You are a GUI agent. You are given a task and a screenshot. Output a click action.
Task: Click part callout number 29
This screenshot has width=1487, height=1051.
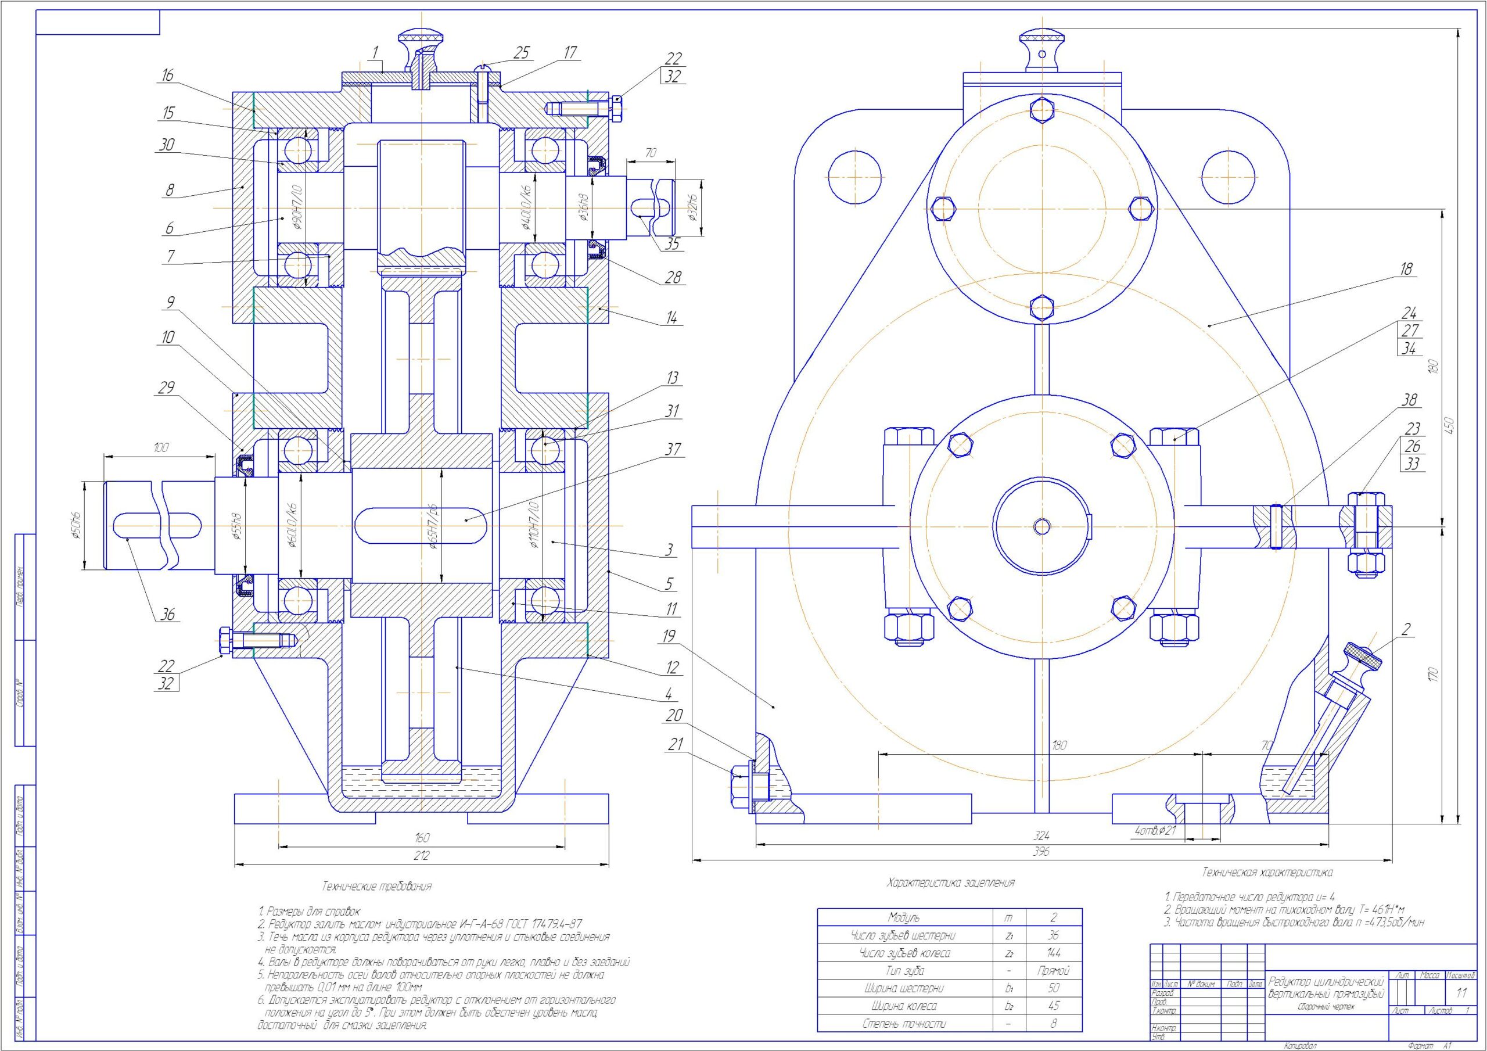coord(167,388)
